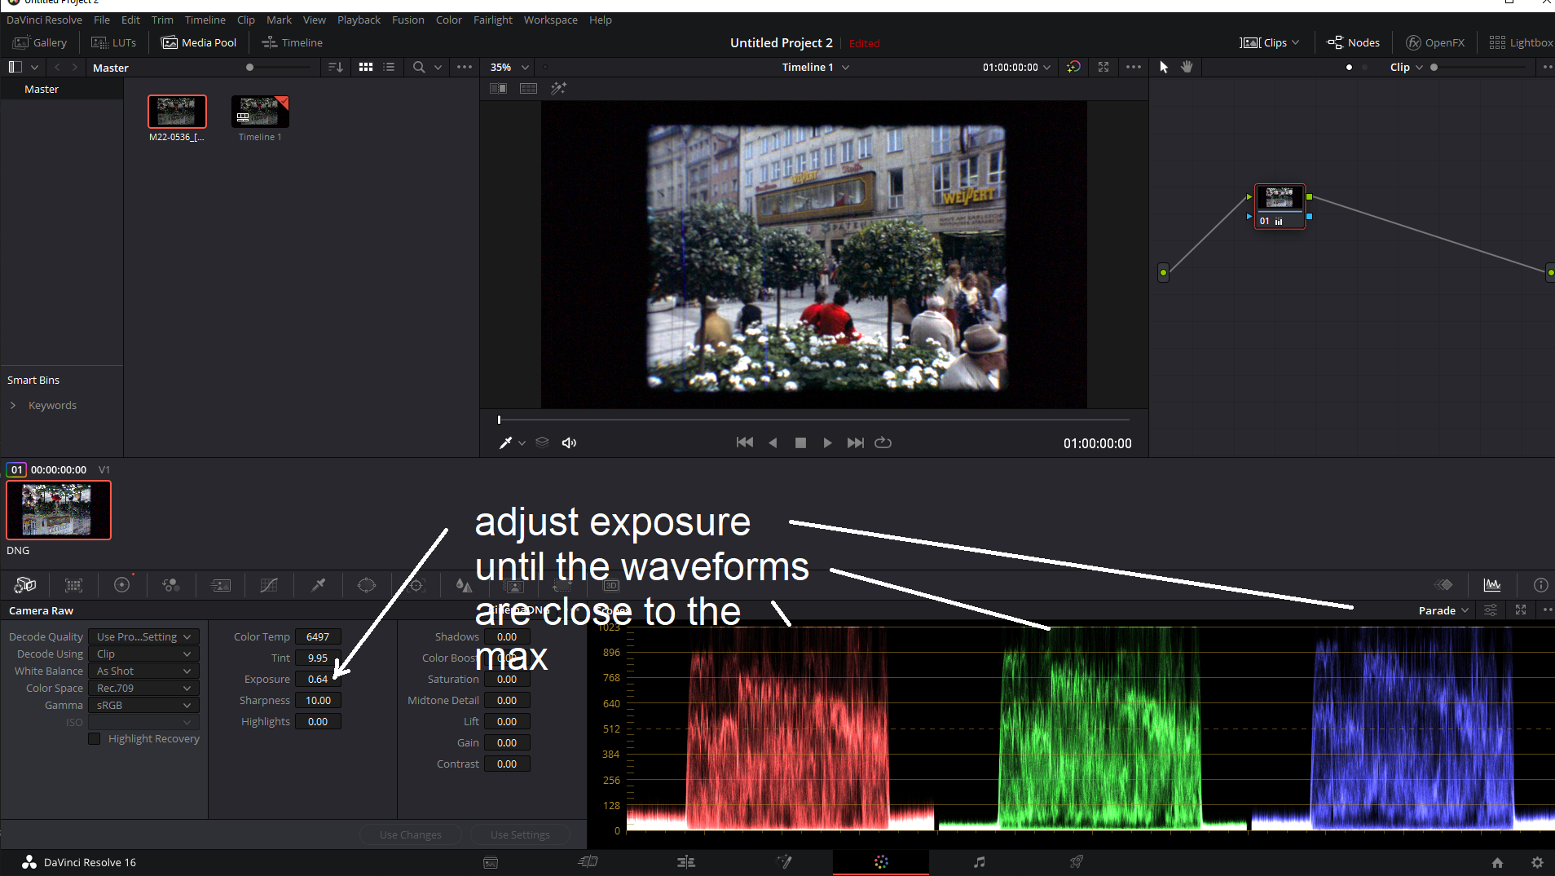The image size is (1555, 876).
Task: Open the Gallery panel
Action: tap(40, 42)
